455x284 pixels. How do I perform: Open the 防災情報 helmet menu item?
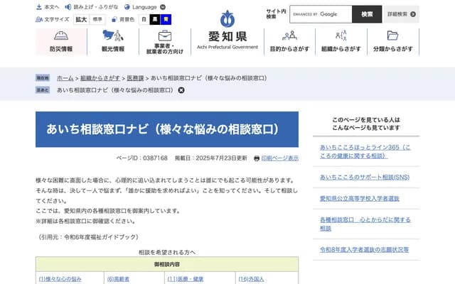point(61,42)
